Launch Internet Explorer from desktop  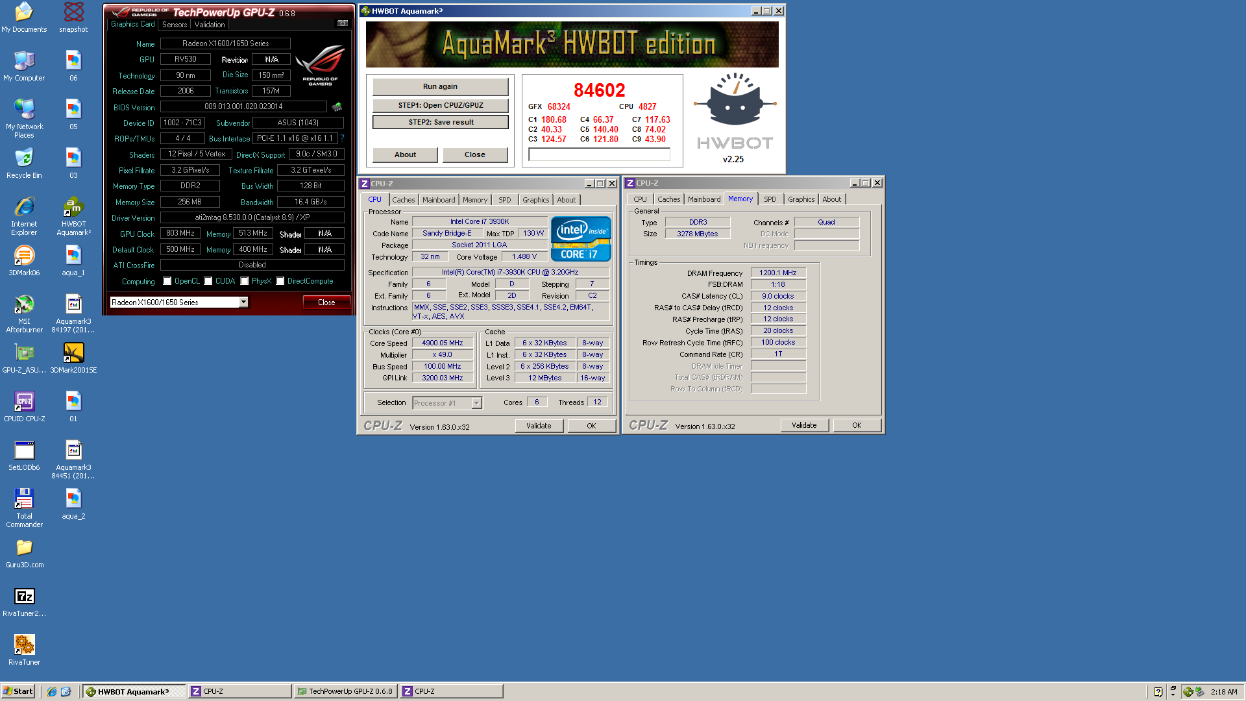pyautogui.click(x=24, y=216)
